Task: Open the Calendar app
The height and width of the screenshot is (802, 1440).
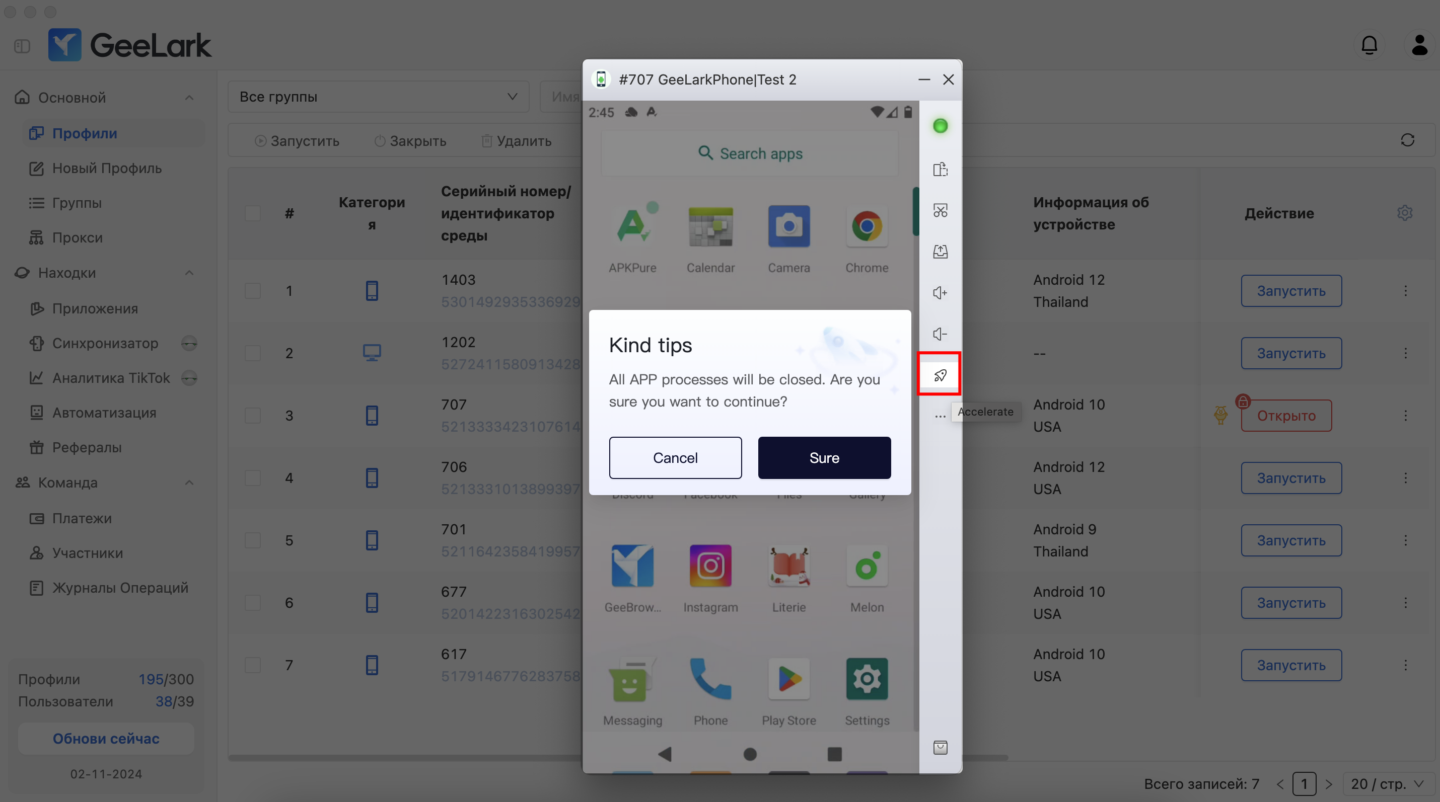Action: [710, 238]
